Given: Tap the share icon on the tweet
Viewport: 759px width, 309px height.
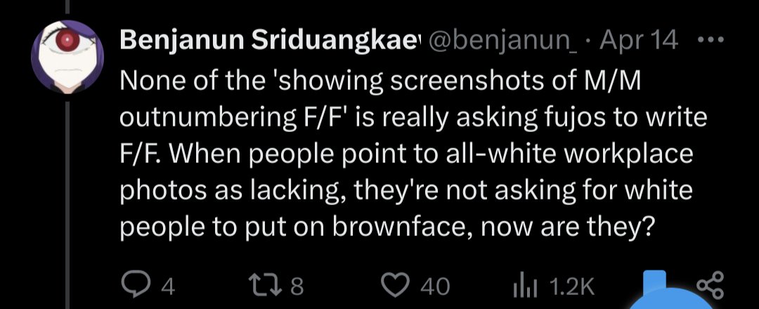Looking at the screenshot, I should 708,286.
